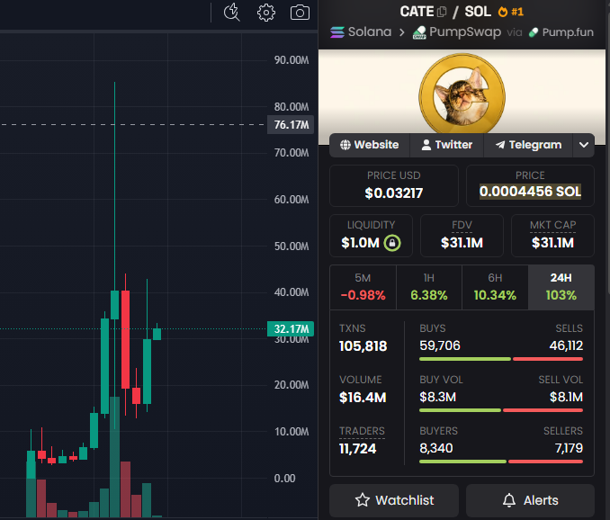Click the buys versus sells ratio bar

501,359
